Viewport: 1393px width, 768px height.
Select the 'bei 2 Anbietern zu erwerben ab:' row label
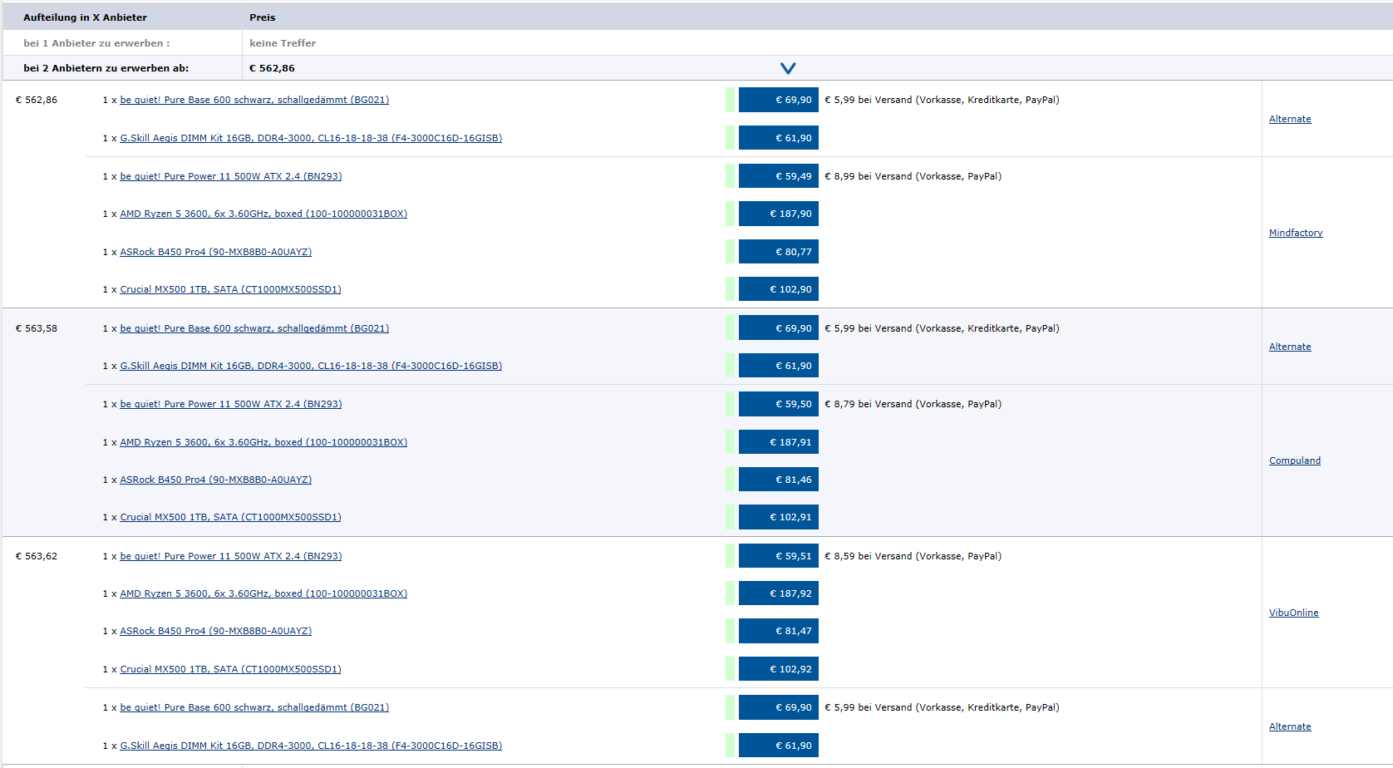(x=106, y=68)
